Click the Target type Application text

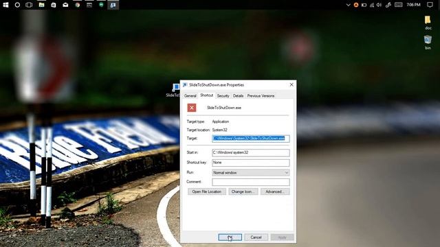(221, 121)
